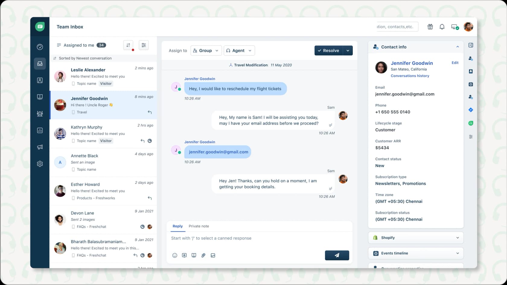Open the Resolve options arrow
Screen dimensions: 507x285
pyautogui.click(x=348, y=51)
